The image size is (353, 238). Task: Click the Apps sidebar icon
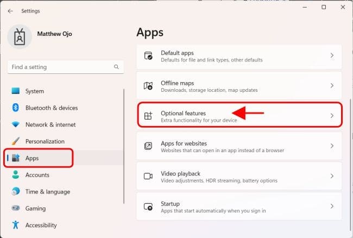pyautogui.click(x=16, y=158)
